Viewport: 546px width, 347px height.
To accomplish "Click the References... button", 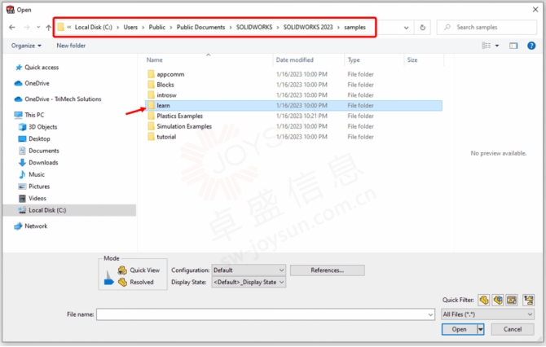I will [x=328, y=270].
